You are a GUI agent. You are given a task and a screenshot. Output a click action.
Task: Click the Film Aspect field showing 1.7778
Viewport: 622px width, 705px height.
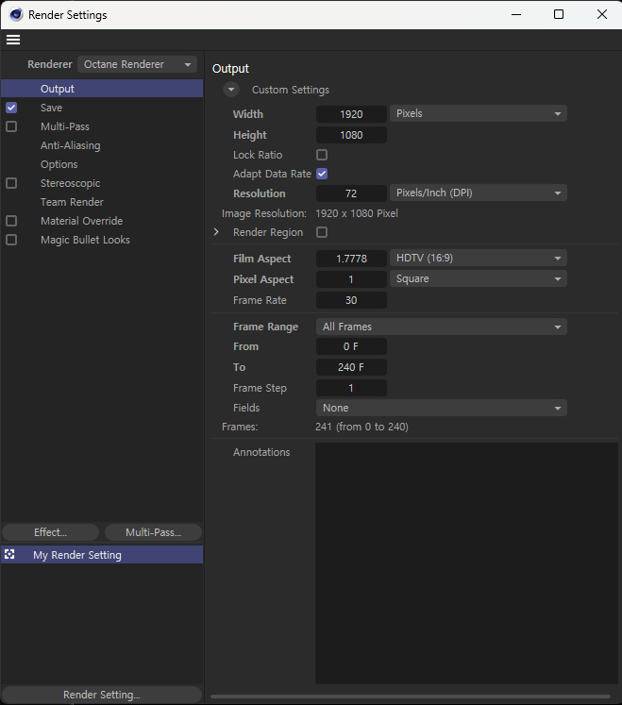tap(351, 259)
